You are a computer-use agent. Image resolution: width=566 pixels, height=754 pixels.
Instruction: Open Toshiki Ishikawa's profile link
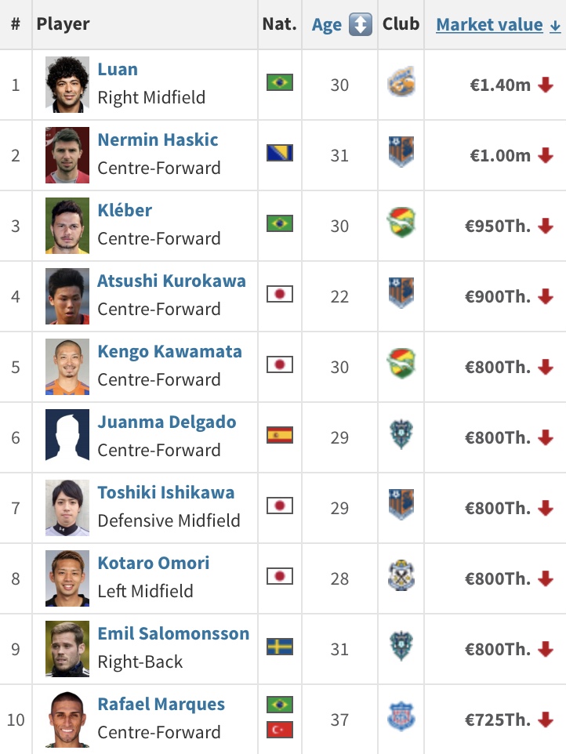pyautogui.click(x=165, y=493)
